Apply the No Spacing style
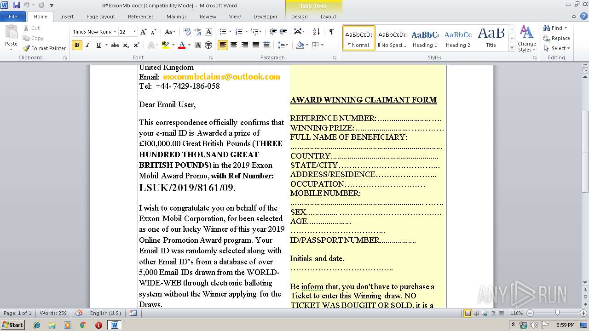The width and height of the screenshot is (589, 331). (392, 38)
